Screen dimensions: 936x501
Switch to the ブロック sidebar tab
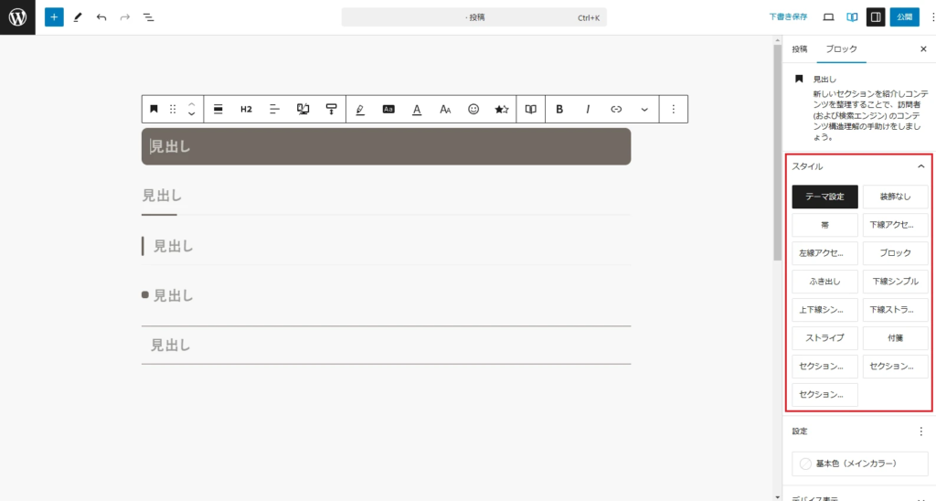click(841, 48)
